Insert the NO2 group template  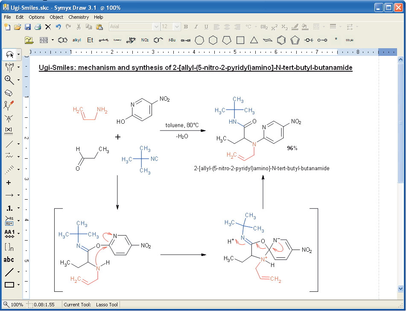click(x=145, y=40)
